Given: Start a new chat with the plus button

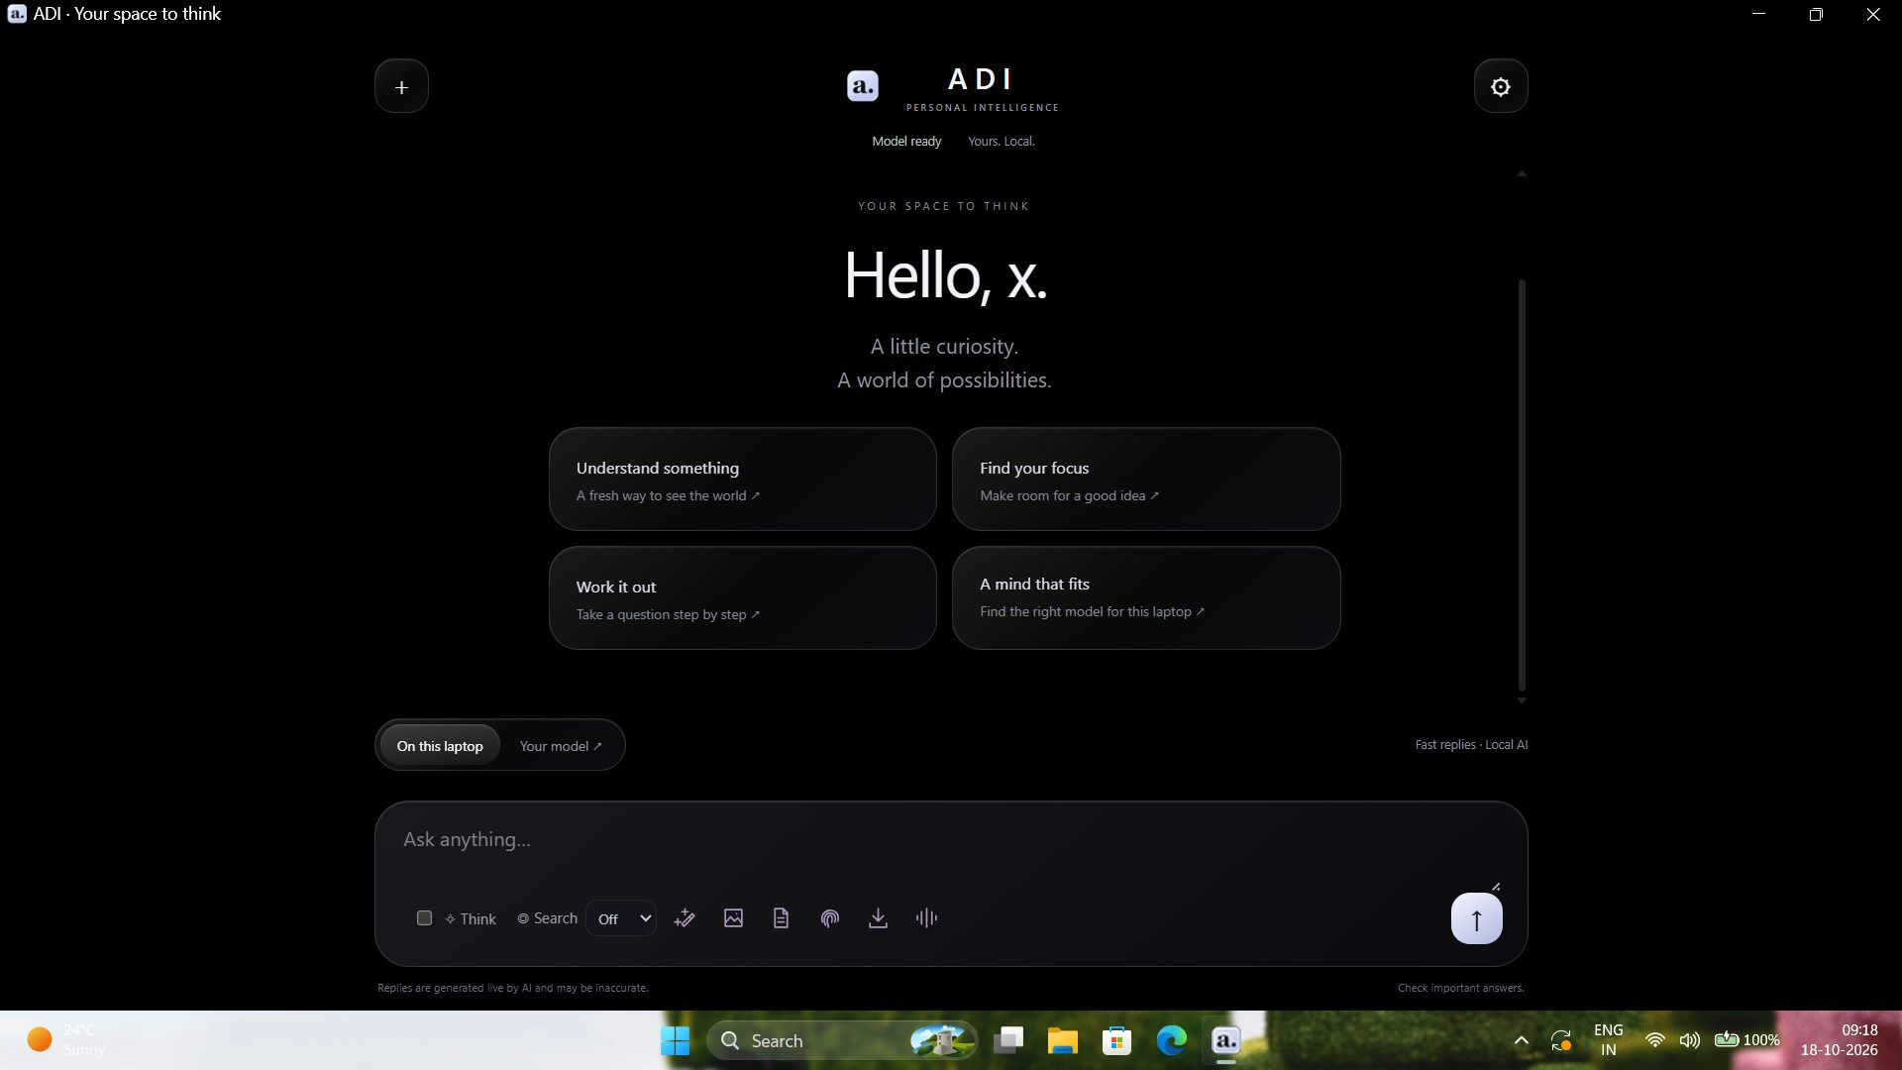Looking at the screenshot, I should click(x=401, y=86).
